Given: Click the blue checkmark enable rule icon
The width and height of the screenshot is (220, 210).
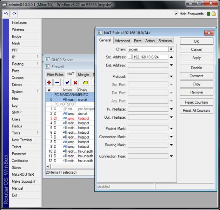Looking at the screenshot, I should pos(67,83).
